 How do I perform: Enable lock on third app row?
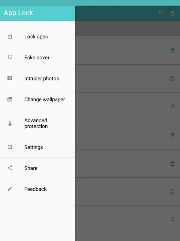coord(172,107)
